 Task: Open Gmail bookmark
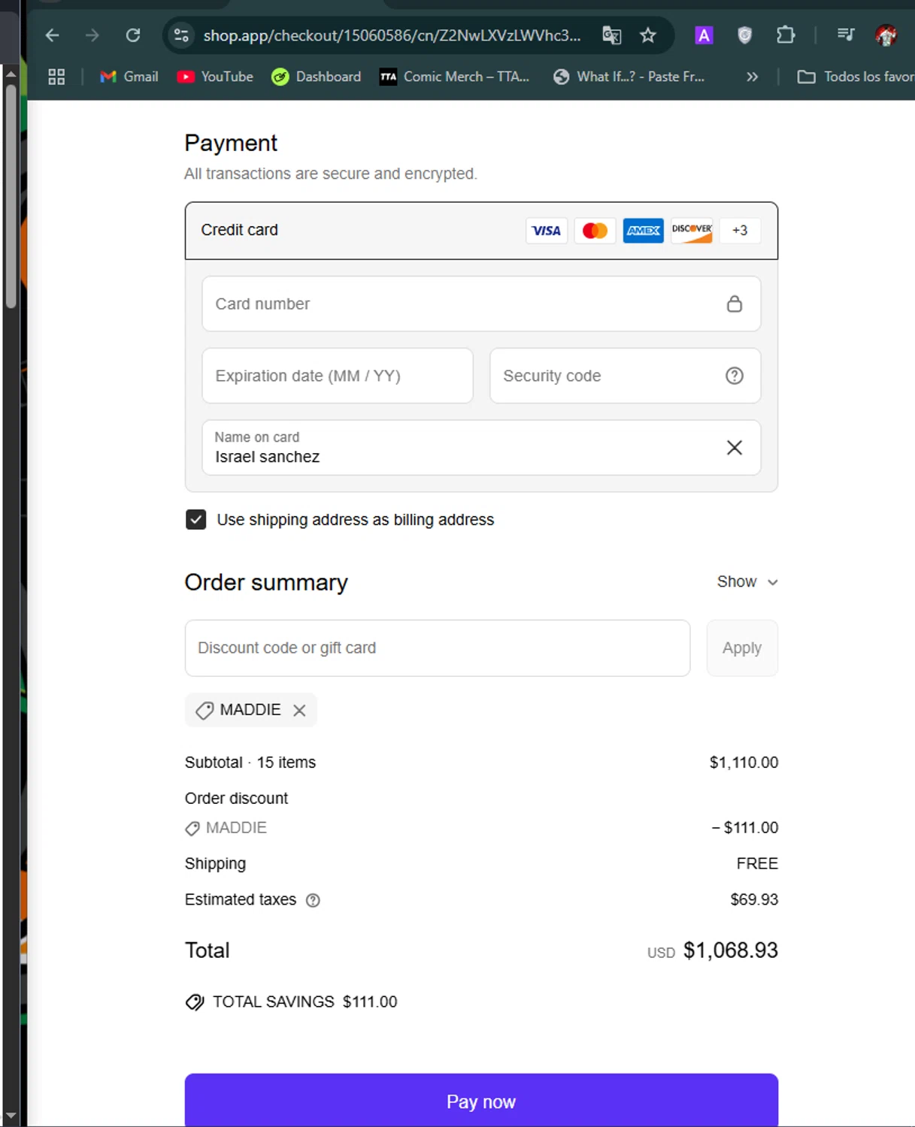click(x=129, y=77)
